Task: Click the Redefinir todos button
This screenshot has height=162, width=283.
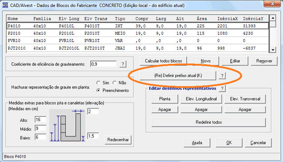Action: pos(209,122)
